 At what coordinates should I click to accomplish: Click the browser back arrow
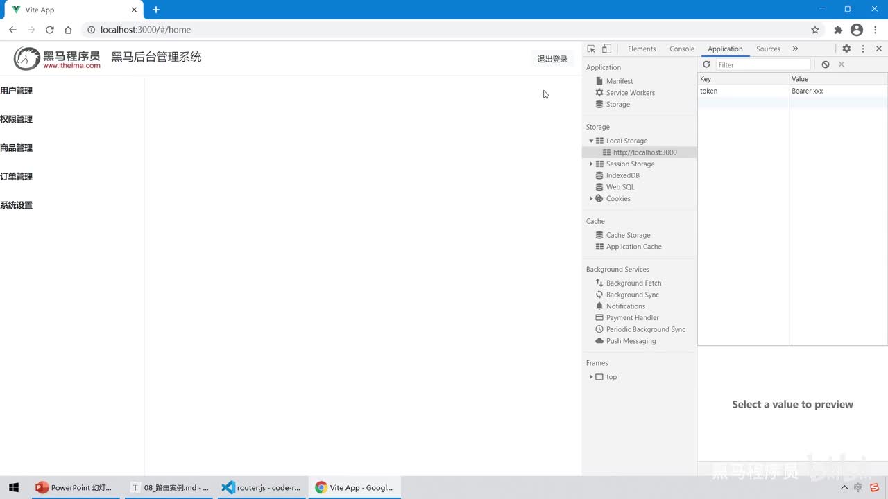click(12, 30)
